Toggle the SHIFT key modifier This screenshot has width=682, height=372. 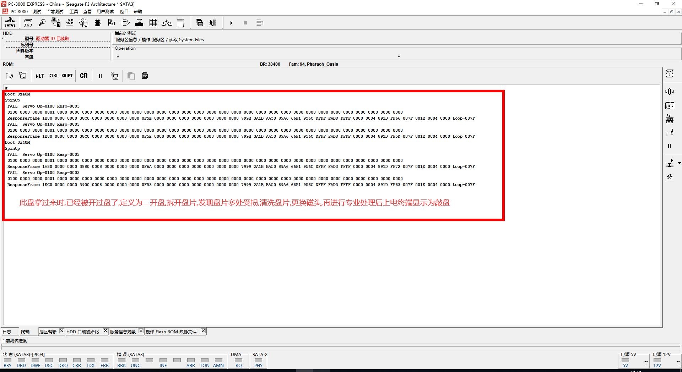tap(67, 76)
